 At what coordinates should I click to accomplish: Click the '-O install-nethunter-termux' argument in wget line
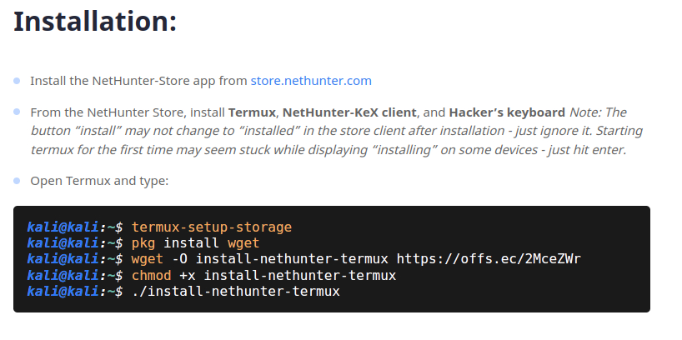coord(280,259)
